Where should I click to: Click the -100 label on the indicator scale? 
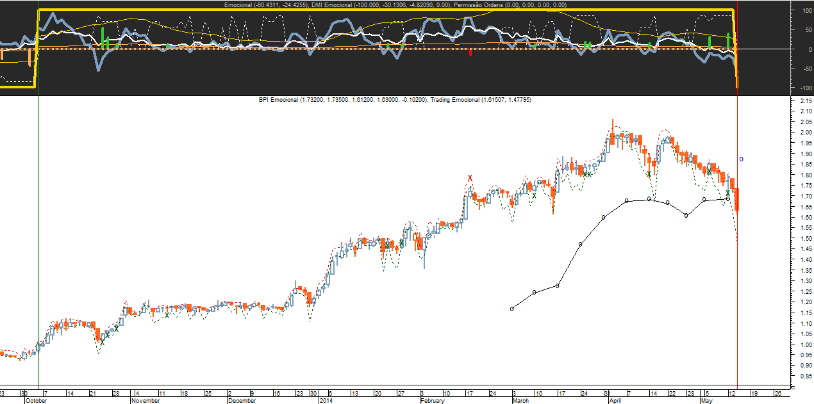(802, 88)
